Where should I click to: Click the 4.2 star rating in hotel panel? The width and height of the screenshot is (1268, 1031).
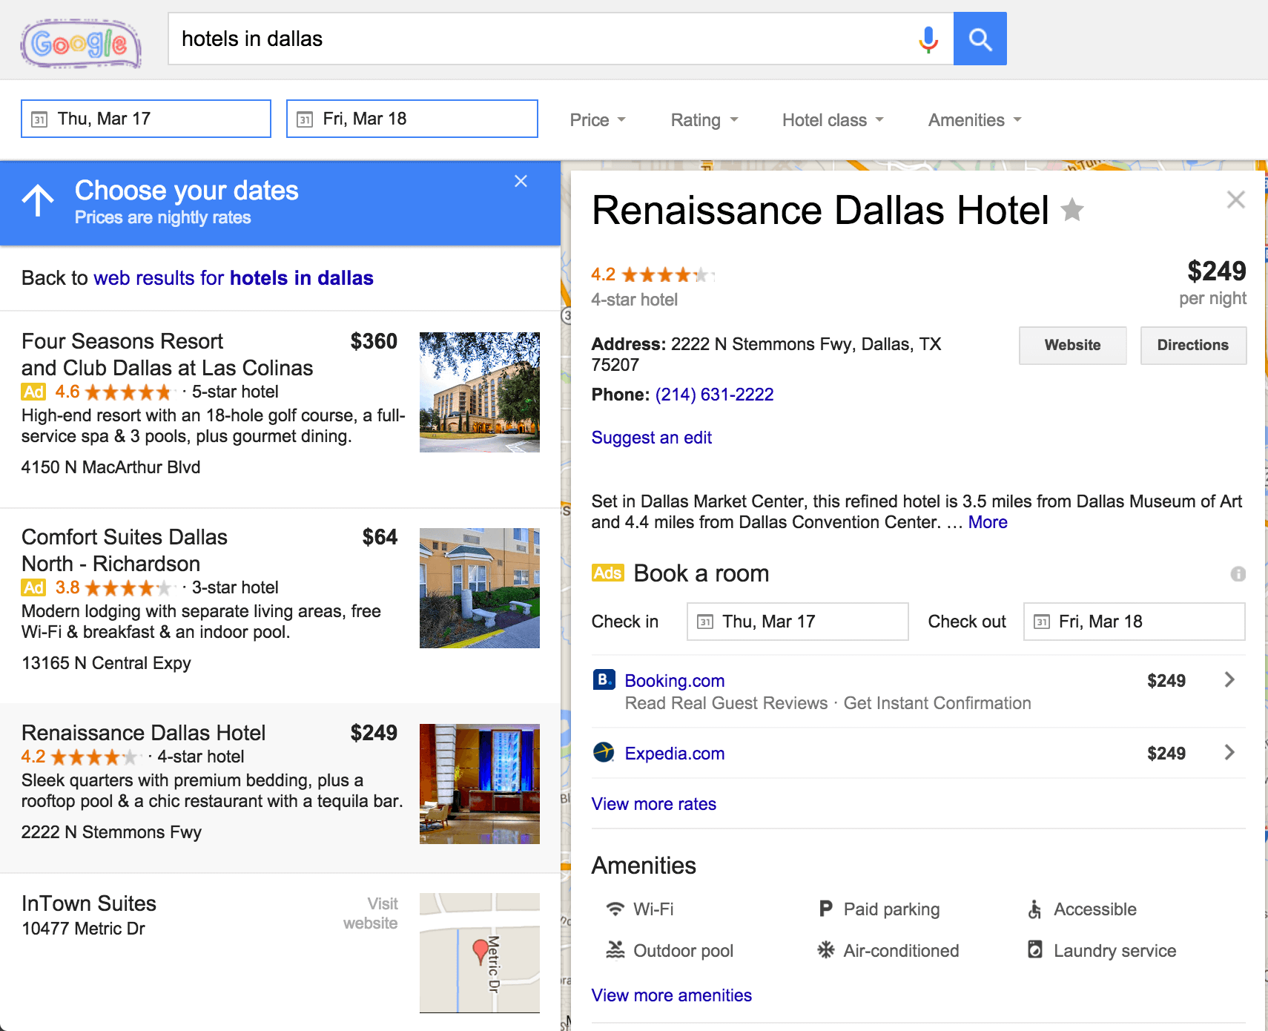pos(653,275)
